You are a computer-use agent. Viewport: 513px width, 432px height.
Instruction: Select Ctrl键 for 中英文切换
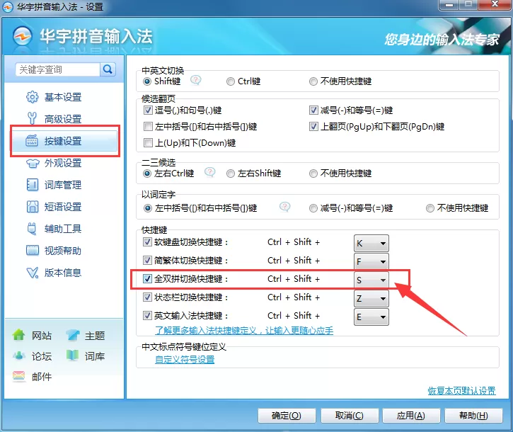pyautogui.click(x=231, y=81)
